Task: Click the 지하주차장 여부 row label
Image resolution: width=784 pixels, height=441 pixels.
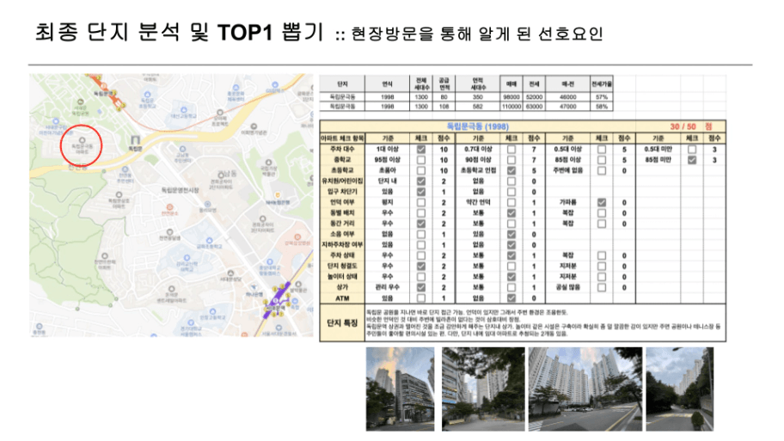Action: tap(342, 245)
